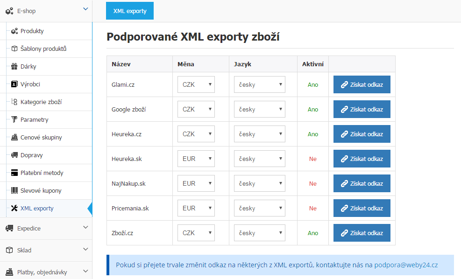Viewport: 461px width, 279px height.
Task: Click the Platby, objednávky register icon
Action: (9, 272)
